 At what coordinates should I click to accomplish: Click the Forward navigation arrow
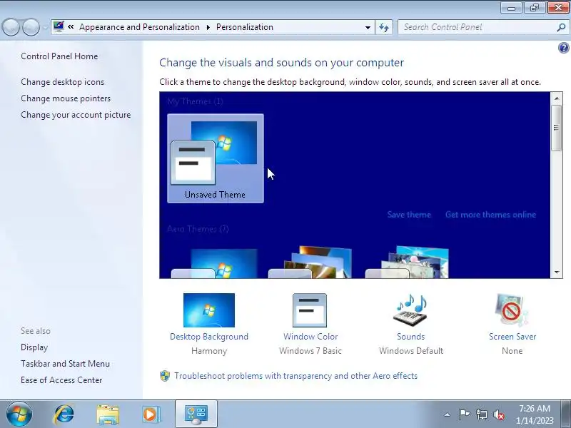[x=31, y=27]
